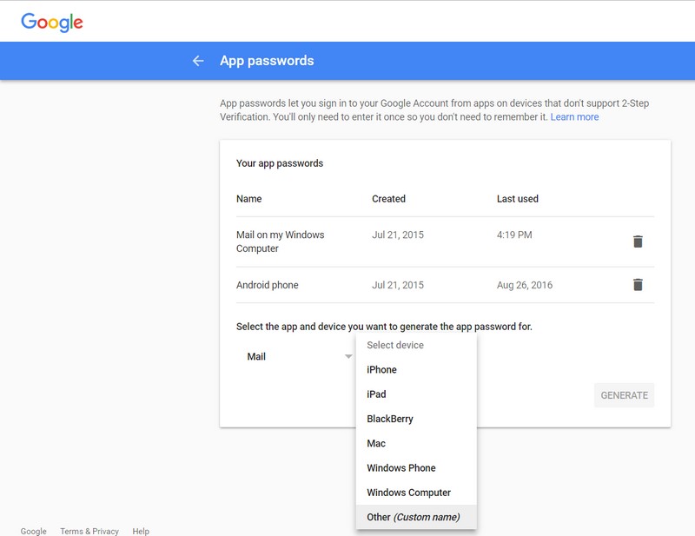Open the Help footer link
The image size is (695, 536).
141,531
